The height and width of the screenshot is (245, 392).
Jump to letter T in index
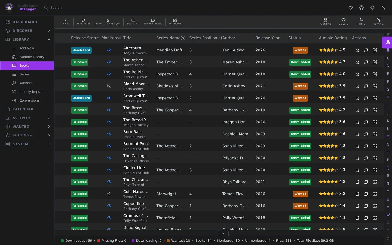coord(388,191)
